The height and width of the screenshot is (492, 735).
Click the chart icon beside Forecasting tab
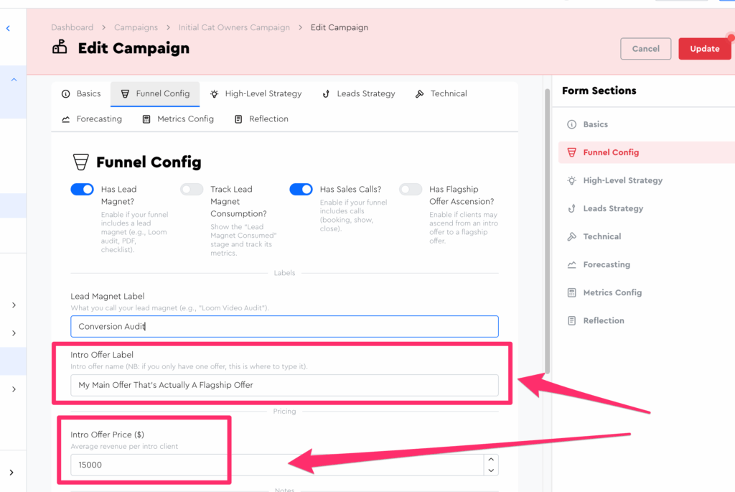66,119
